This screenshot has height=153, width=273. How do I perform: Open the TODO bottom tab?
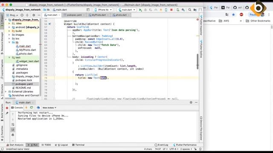46,145
